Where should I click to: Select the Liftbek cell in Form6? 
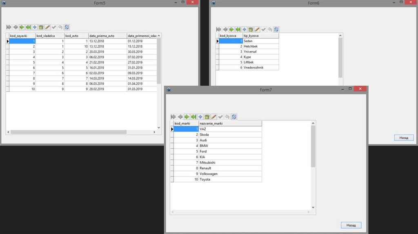click(260, 62)
